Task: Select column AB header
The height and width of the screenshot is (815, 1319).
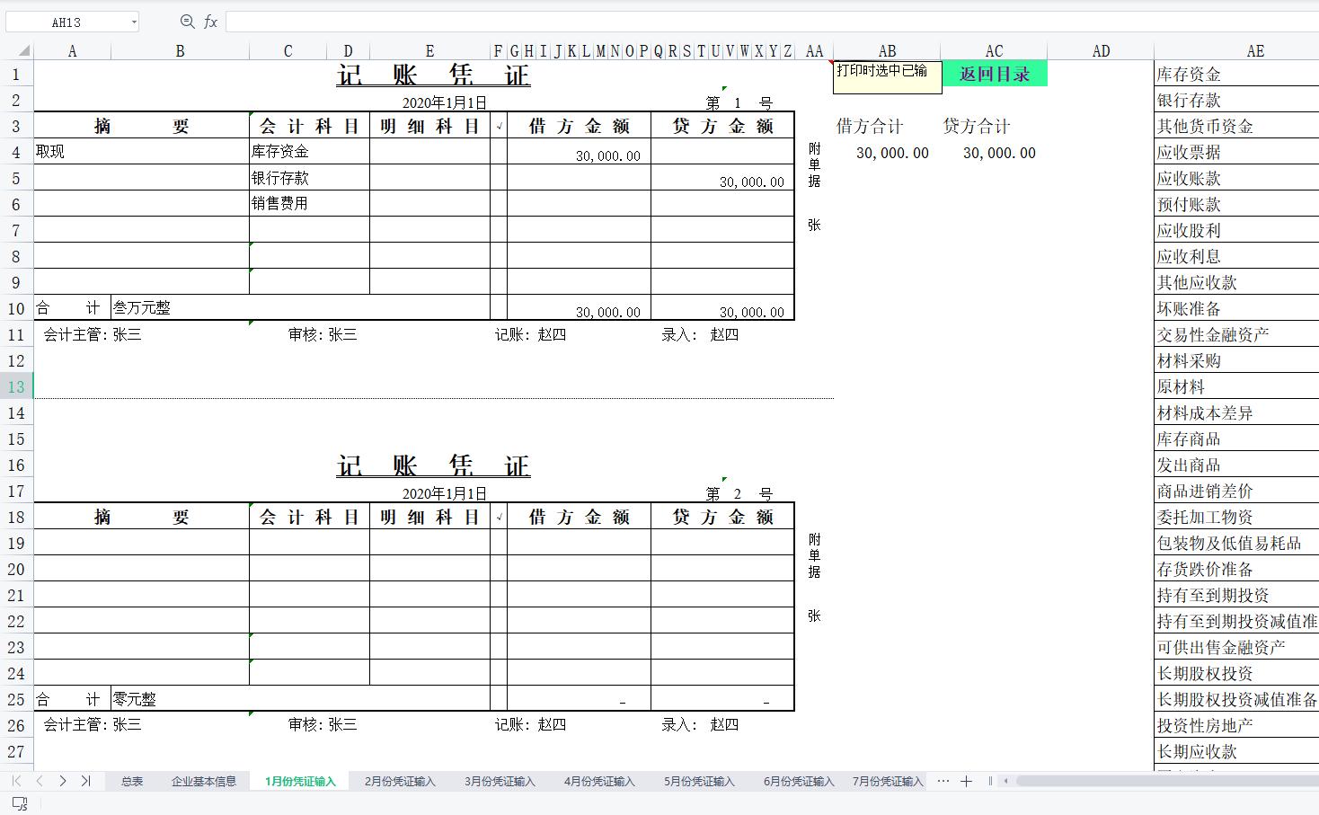Action: (x=887, y=51)
